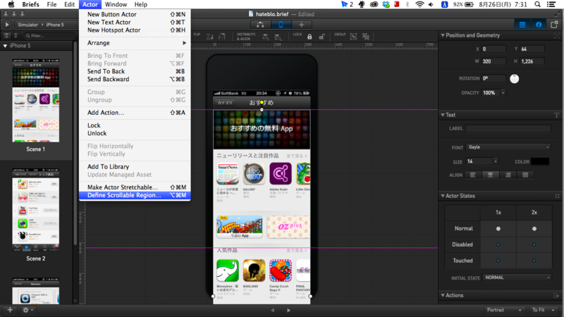Viewport: 564px width, 317px height.
Task: Unlock the actor with the open padlock
Action: pyautogui.click(x=322, y=37)
